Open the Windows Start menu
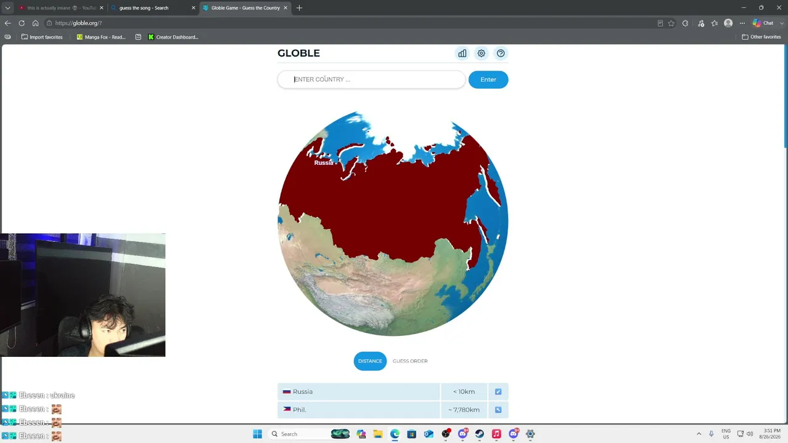 [x=257, y=434]
